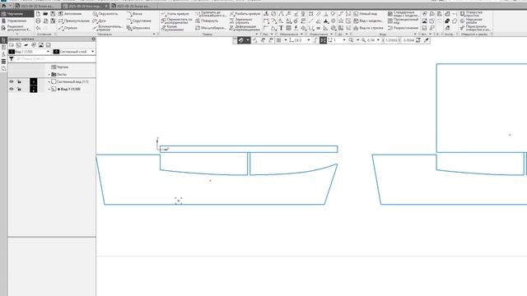Click the undo arrow icon
This screenshot has height=296, width=527.
[39, 28]
